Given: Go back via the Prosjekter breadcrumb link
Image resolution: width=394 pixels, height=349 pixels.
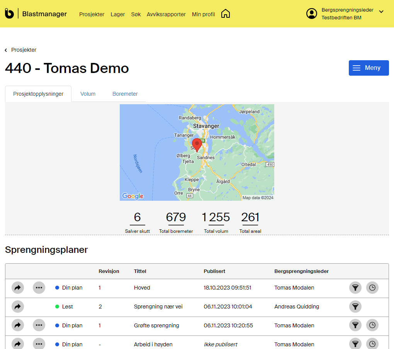Looking at the screenshot, I should tap(24, 50).
